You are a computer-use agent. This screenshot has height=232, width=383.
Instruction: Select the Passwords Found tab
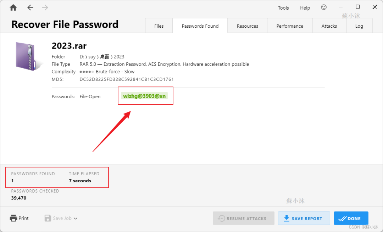click(200, 26)
